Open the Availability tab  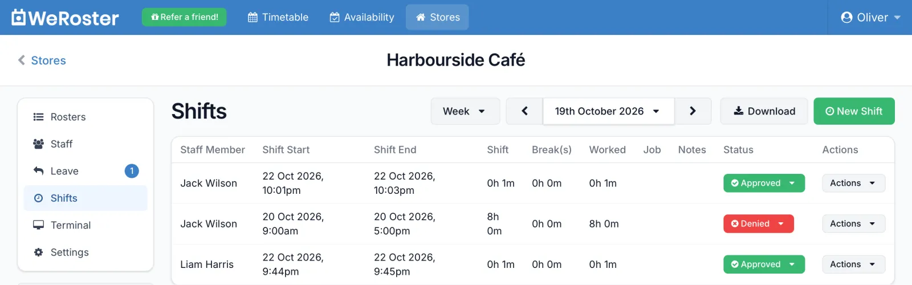pos(362,17)
